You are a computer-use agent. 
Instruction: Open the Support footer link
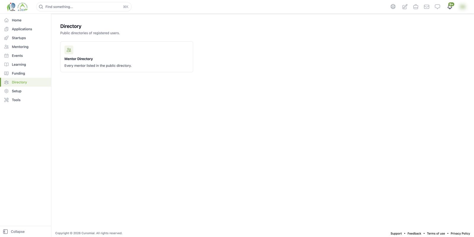(396, 233)
